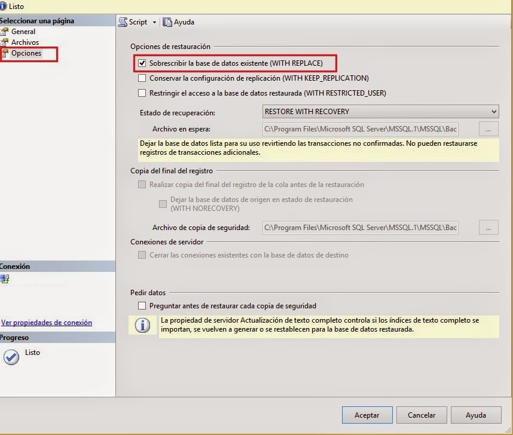Enable Conservar la configuración de replicación
This screenshot has height=435, width=513.
(142, 78)
